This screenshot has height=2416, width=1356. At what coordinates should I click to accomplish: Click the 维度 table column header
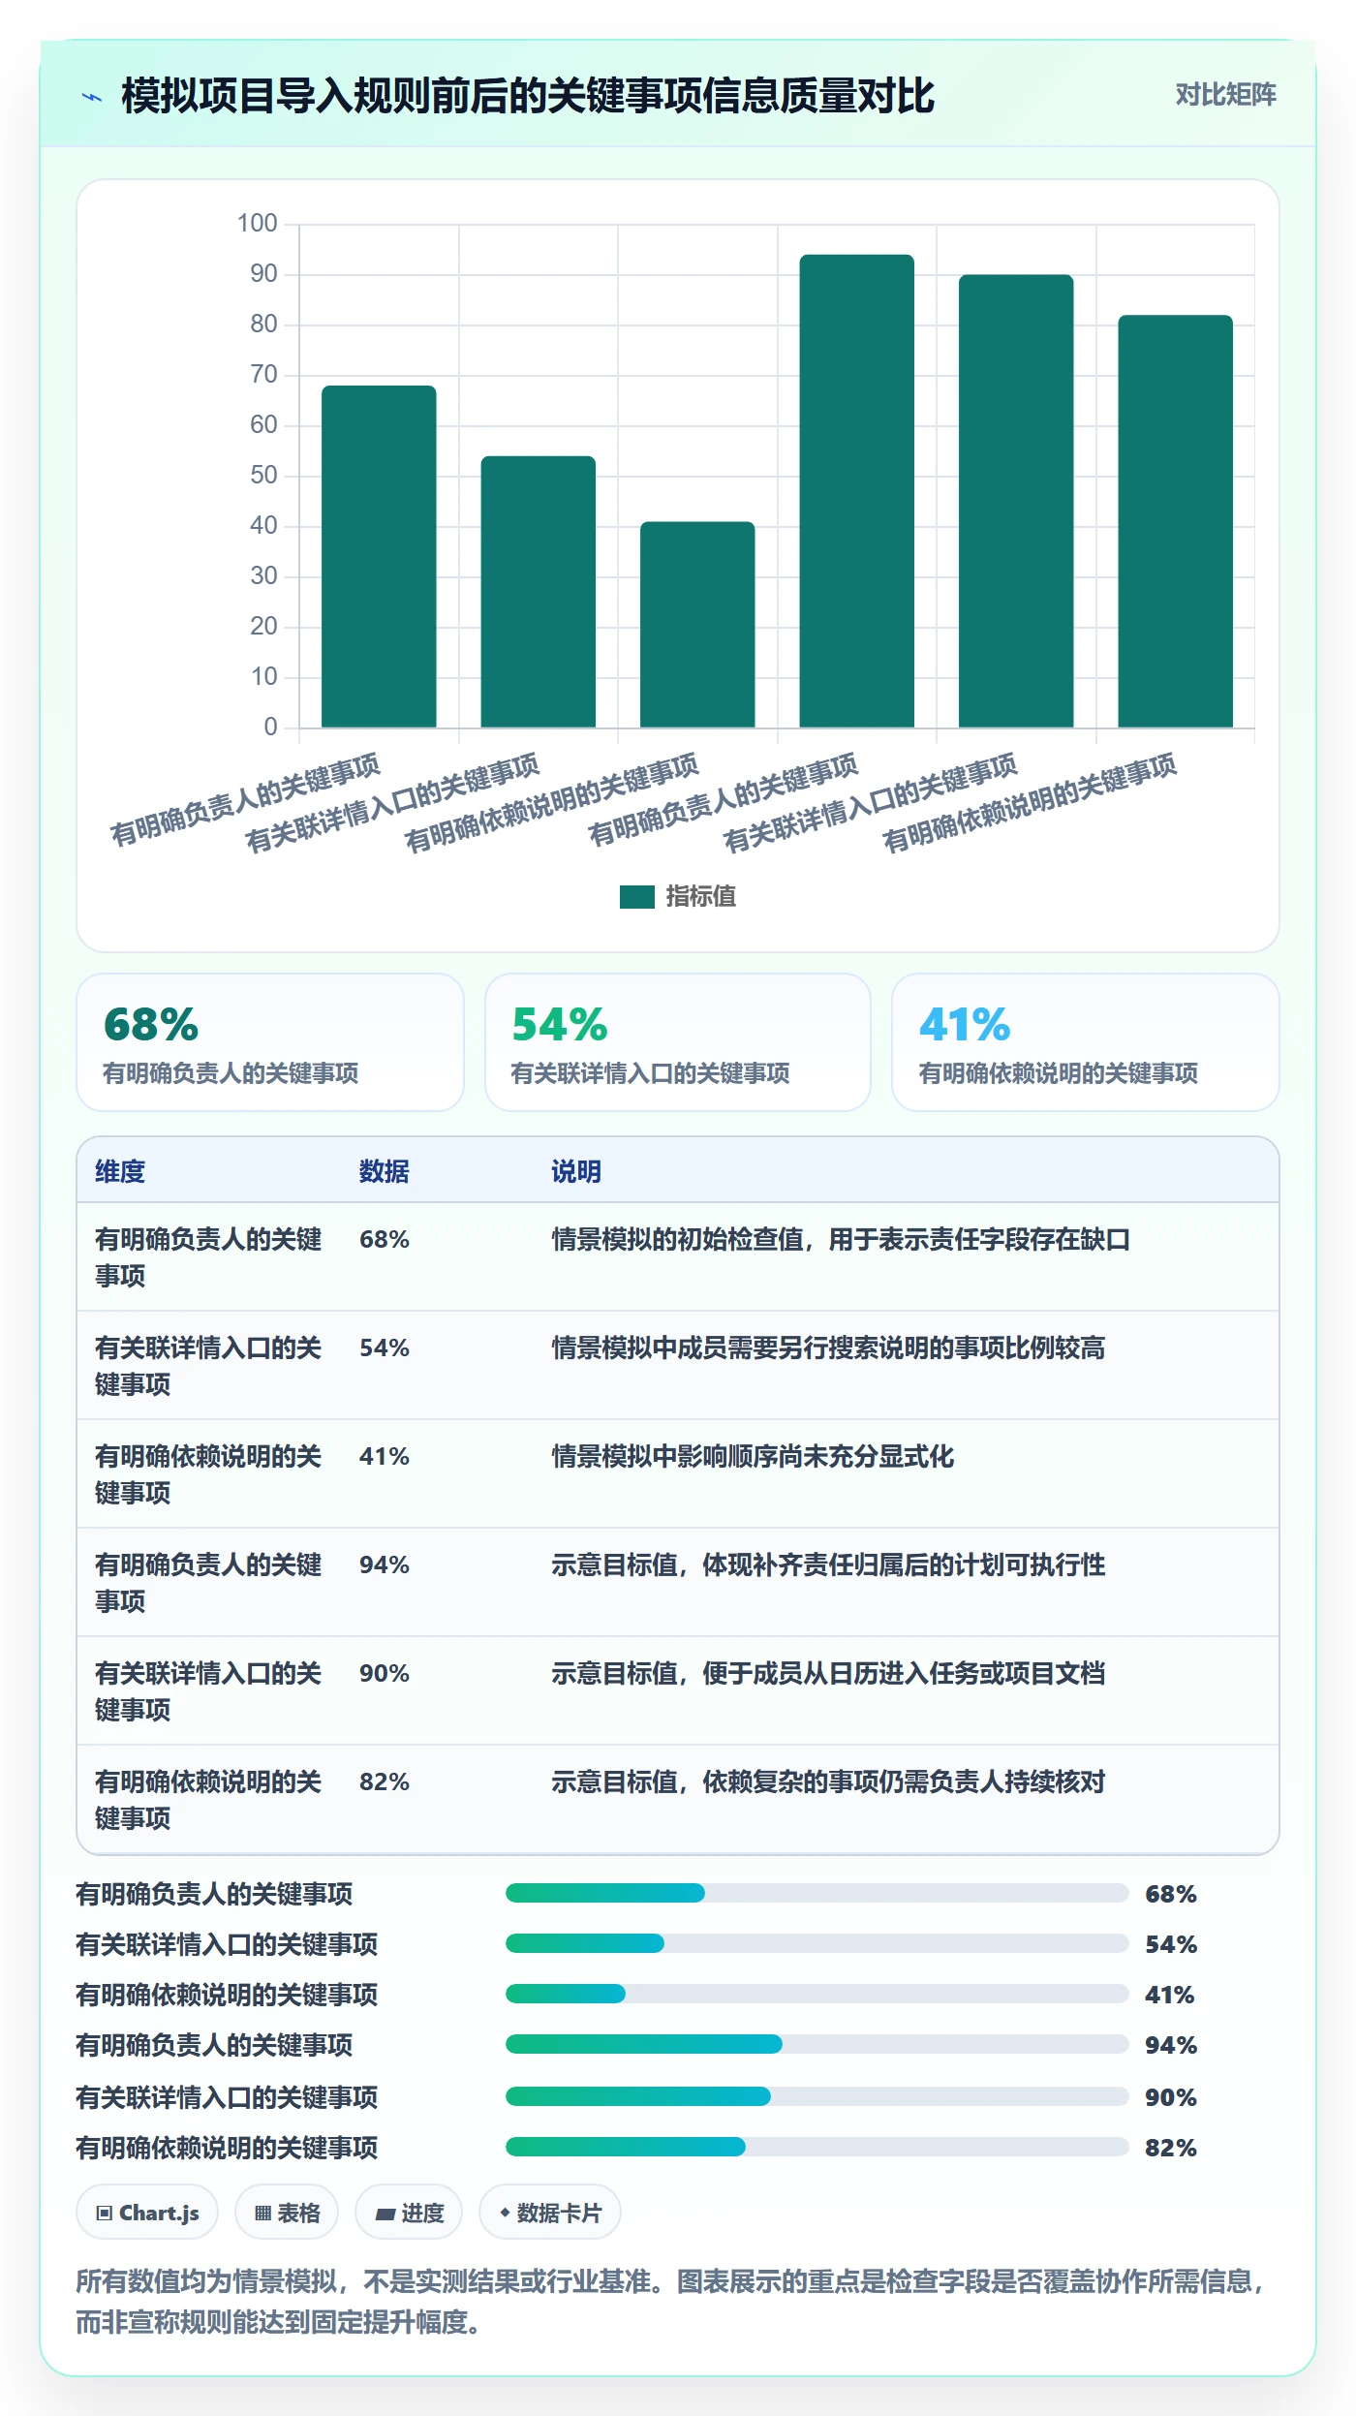tap(120, 1170)
